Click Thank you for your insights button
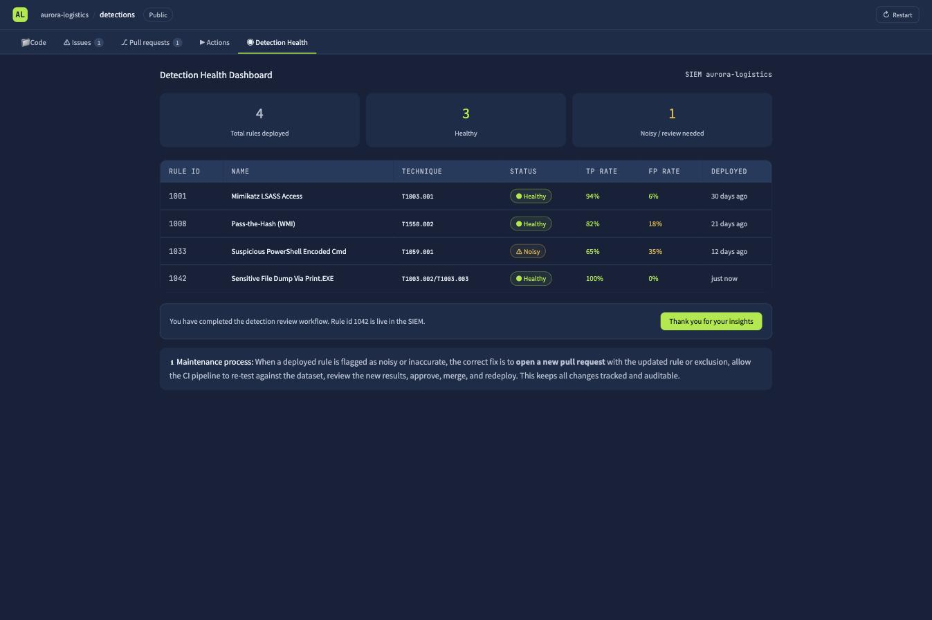The image size is (932, 620). tap(711, 322)
